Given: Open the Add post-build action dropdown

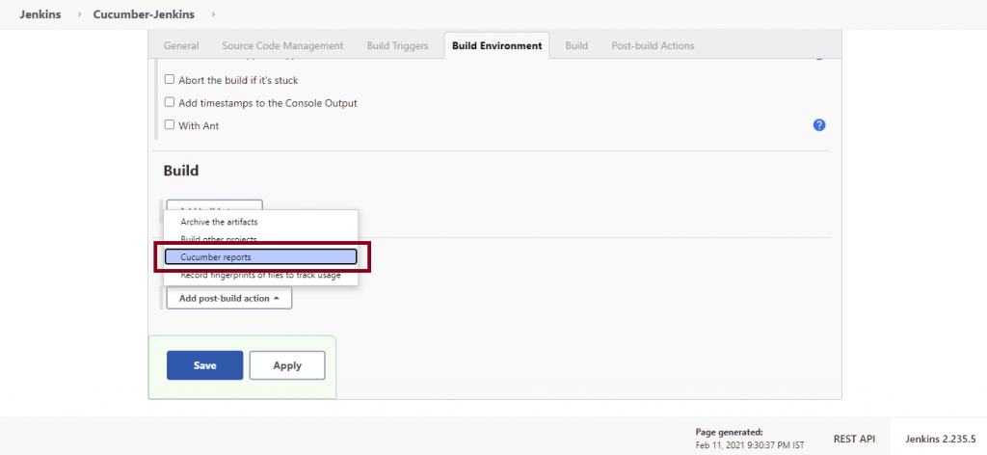Looking at the screenshot, I should pyautogui.click(x=229, y=298).
